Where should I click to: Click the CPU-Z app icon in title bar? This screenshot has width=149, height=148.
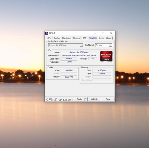pos(46,33)
